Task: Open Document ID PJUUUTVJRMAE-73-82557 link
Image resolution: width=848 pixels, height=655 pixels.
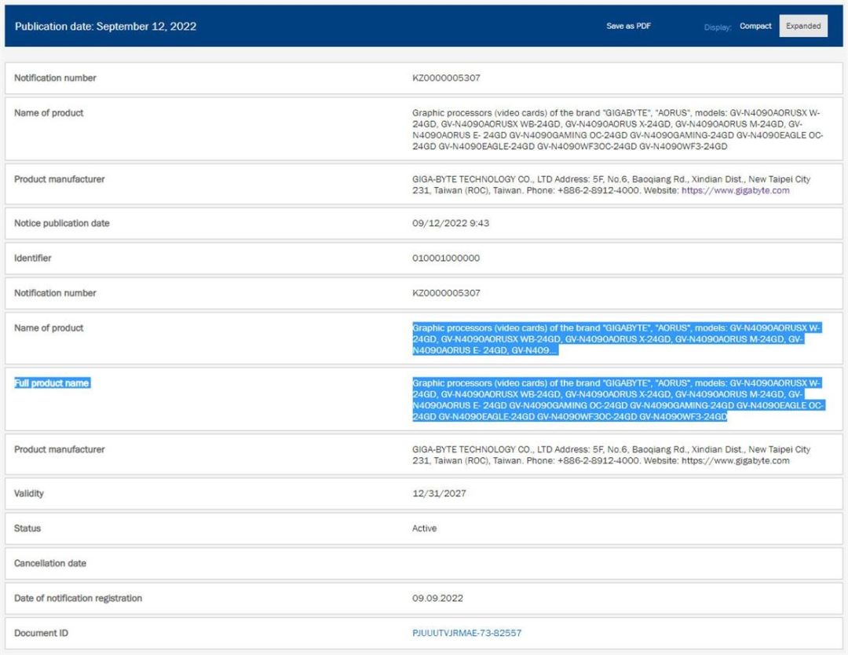Action: pyautogui.click(x=466, y=633)
